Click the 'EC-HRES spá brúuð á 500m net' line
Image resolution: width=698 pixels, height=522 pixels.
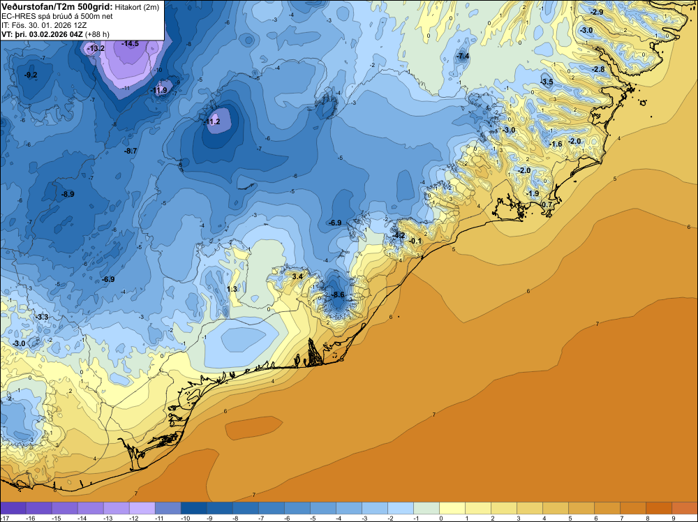point(57,17)
